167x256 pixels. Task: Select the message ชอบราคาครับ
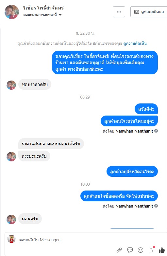point(35,84)
